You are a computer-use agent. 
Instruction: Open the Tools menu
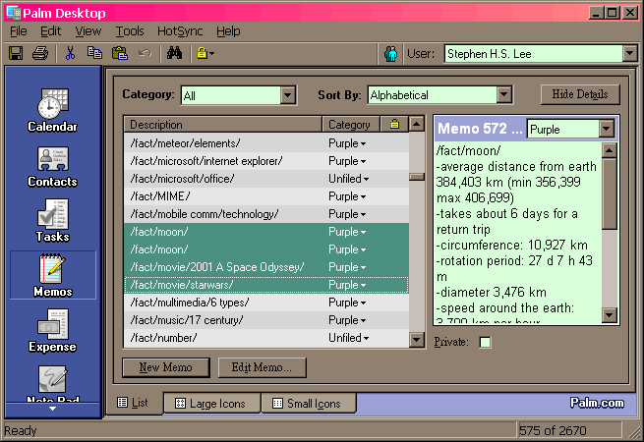(130, 31)
